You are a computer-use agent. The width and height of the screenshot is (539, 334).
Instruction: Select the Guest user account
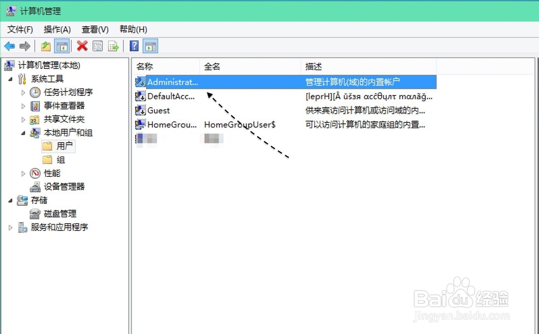click(157, 110)
